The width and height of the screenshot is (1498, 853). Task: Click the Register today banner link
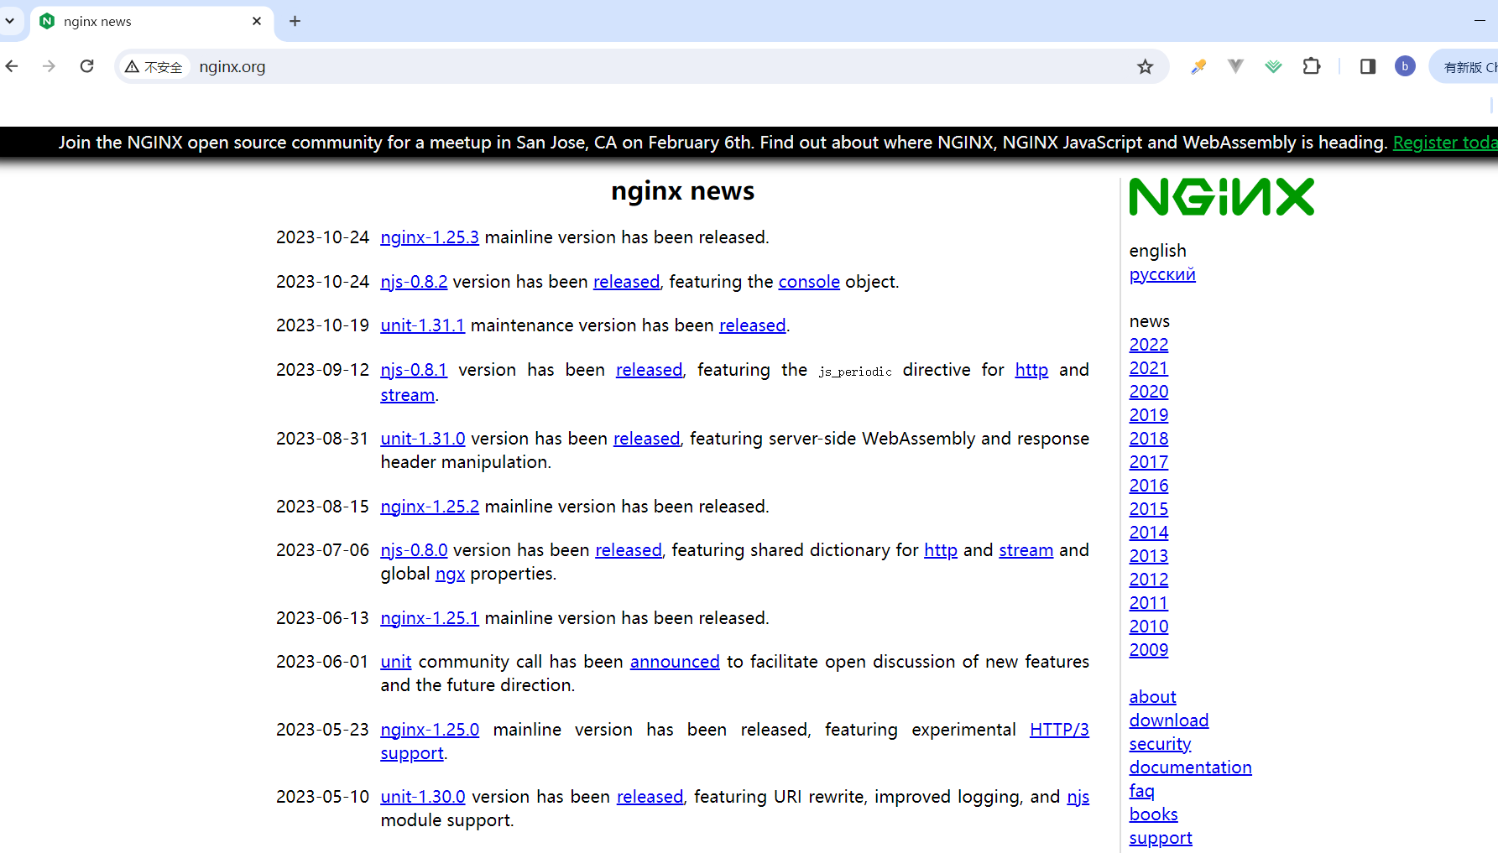click(1445, 143)
